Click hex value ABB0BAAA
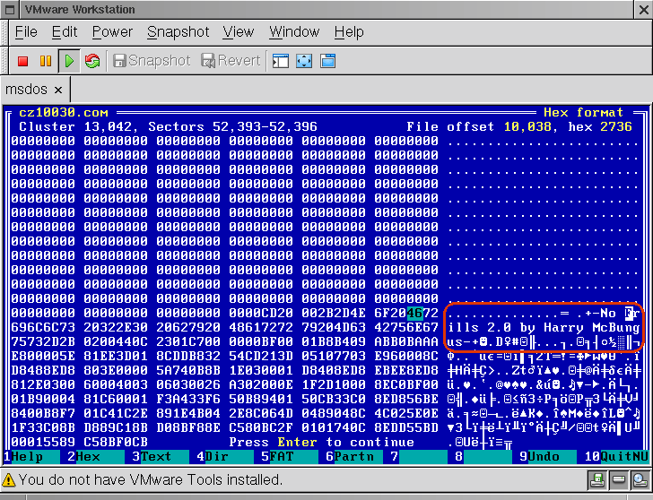Viewport: 653px width, 500px height. [406, 341]
